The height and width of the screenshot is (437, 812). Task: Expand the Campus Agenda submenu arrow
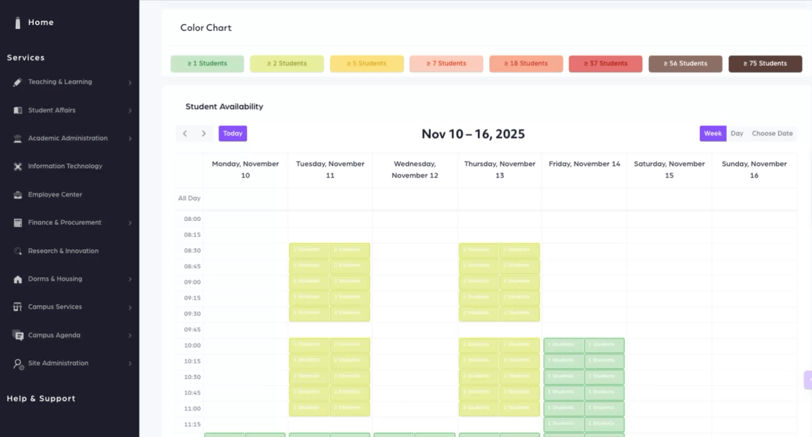[130, 336]
